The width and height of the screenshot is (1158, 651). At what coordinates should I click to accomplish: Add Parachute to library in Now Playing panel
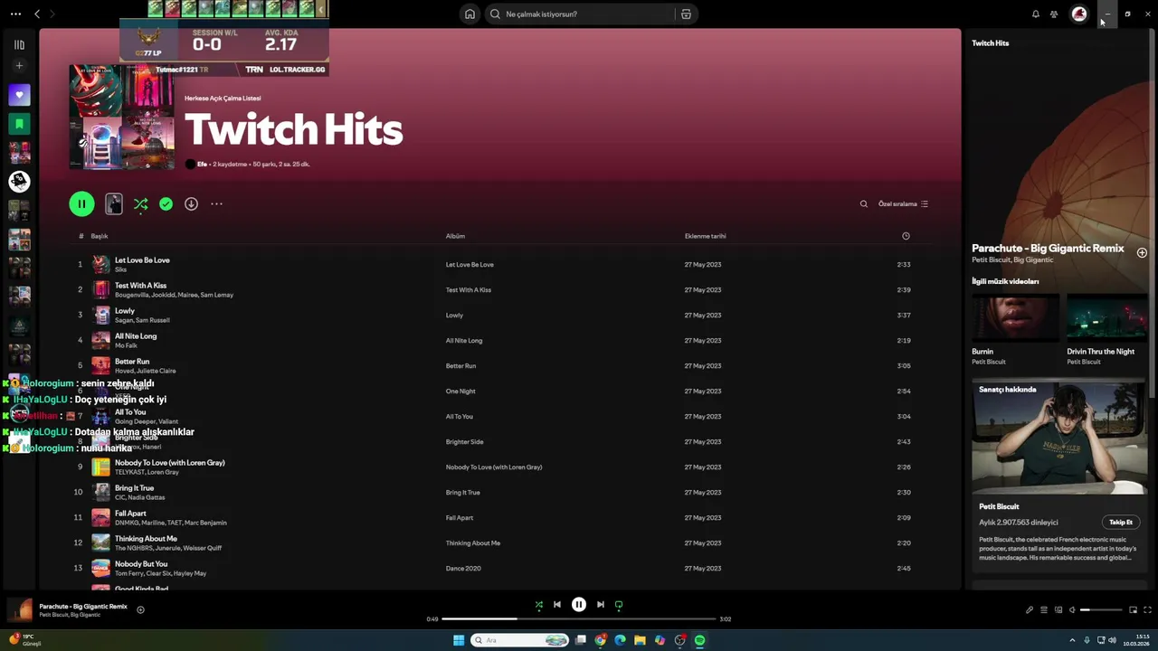coord(1142,253)
